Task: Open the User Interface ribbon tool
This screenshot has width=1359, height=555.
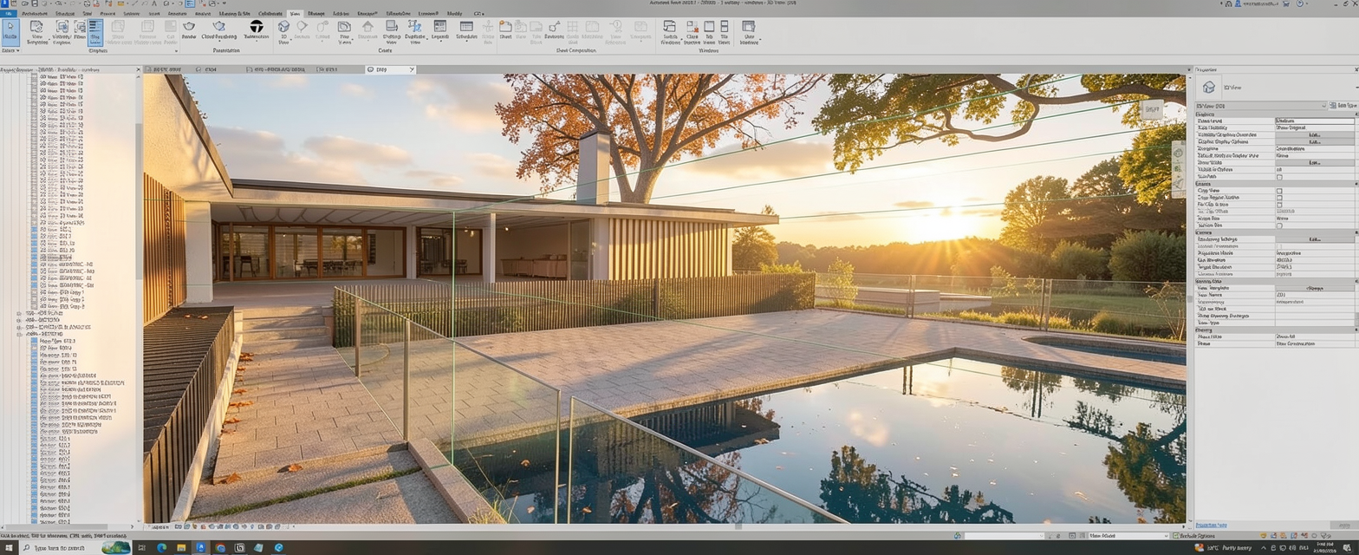Action: click(749, 31)
